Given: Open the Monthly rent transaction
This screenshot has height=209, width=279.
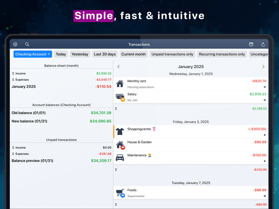Looking at the screenshot, I should point(191,84).
